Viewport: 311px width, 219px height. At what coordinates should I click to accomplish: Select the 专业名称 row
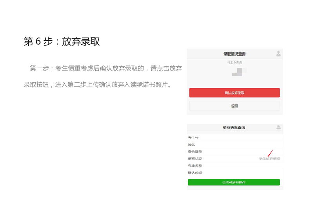click(235, 166)
